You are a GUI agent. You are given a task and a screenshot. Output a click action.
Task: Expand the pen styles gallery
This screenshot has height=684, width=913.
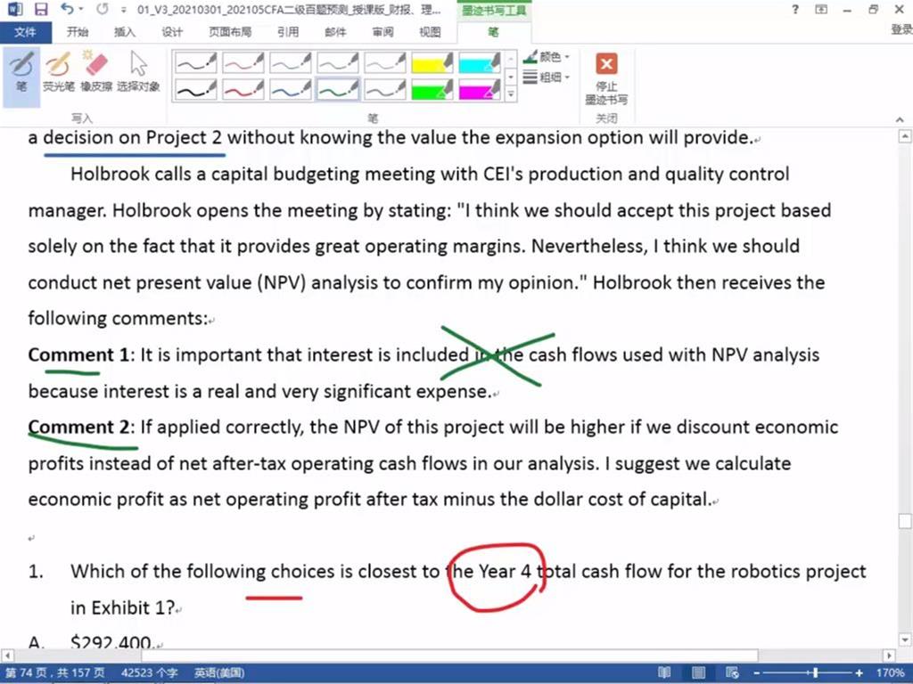511,94
